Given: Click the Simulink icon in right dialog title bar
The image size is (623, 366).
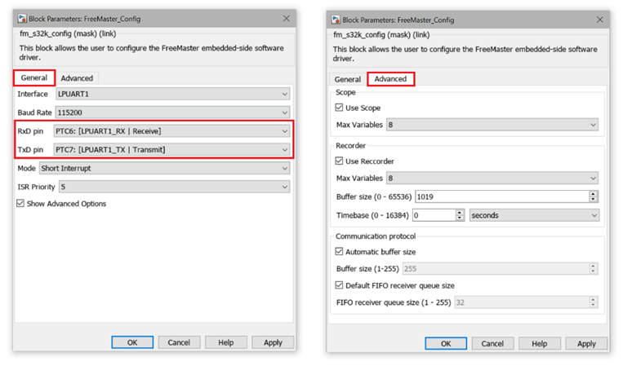Looking at the screenshot, I should [x=336, y=20].
